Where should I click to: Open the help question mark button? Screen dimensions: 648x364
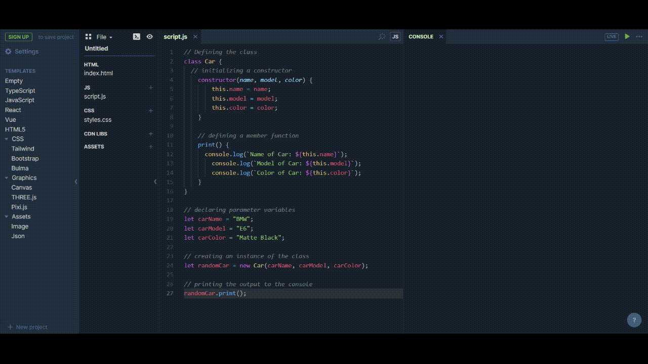(x=634, y=320)
